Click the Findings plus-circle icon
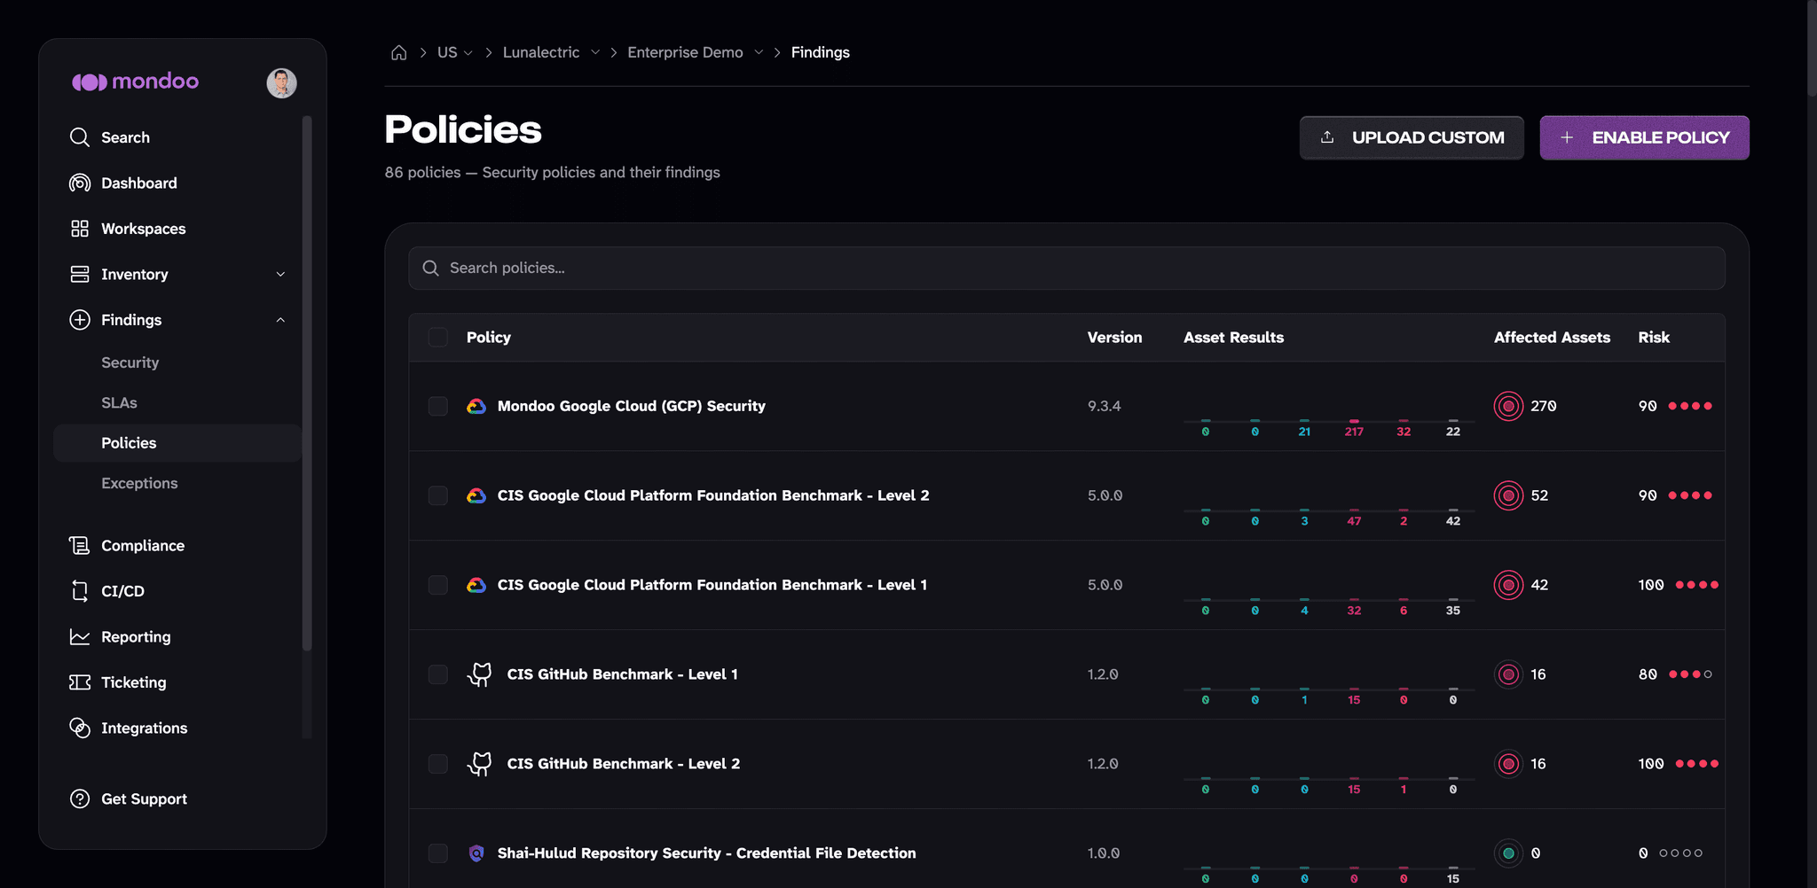1817x888 pixels. click(x=80, y=320)
